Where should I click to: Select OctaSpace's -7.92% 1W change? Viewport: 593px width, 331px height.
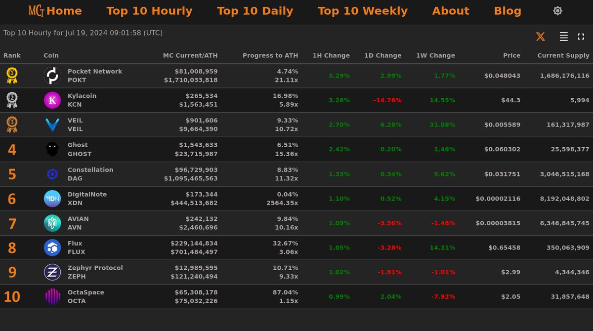(443, 297)
